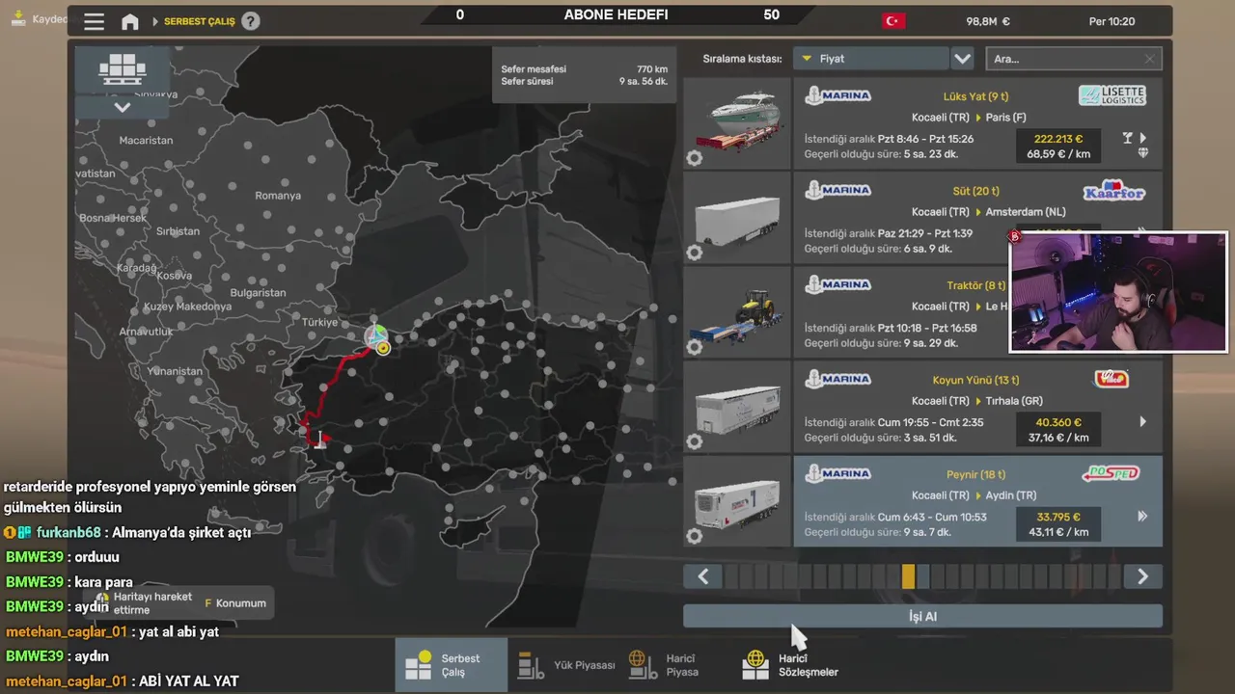Image resolution: width=1235 pixels, height=694 pixels.
Task: Click the Türkiye label on the map
Action: [320, 322]
